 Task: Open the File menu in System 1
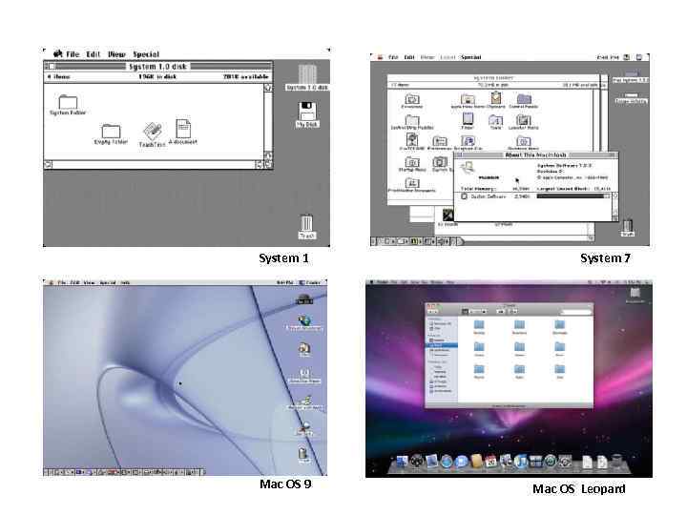73,54
